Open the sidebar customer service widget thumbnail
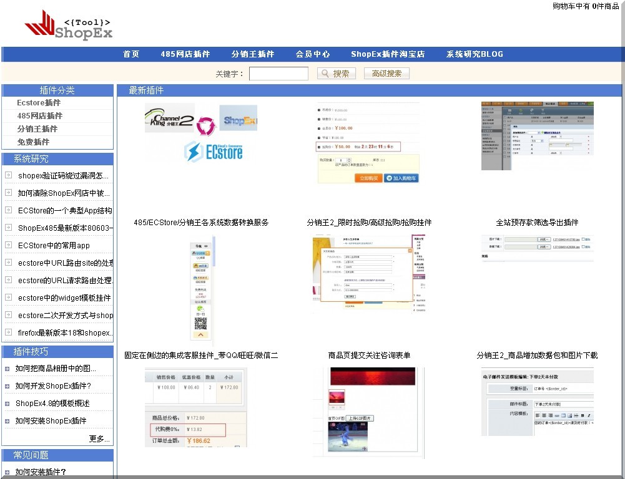The width and height of the screenshot is (625, 479). (x=202, y=291)
